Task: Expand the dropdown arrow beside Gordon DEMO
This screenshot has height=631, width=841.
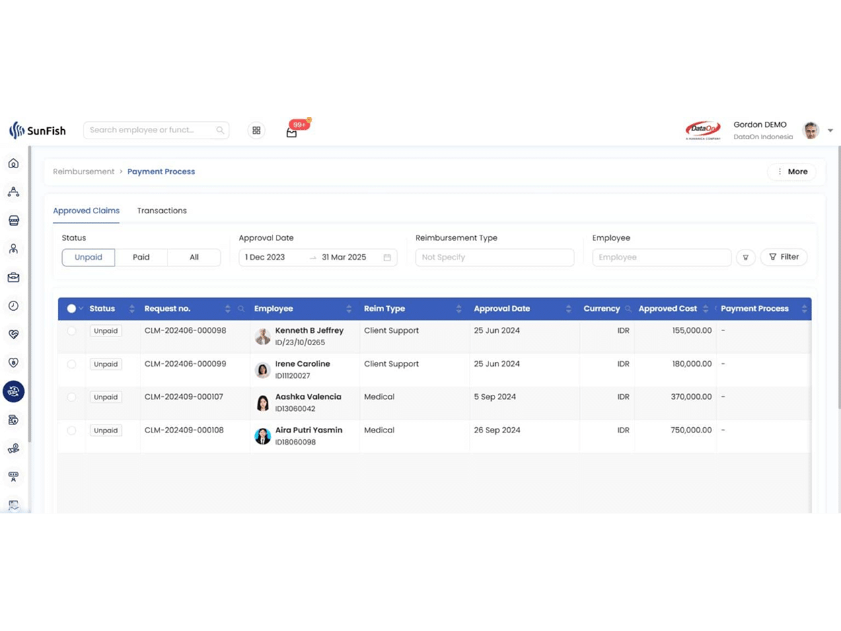Action: pyautogui.click(x=830, y=131)
